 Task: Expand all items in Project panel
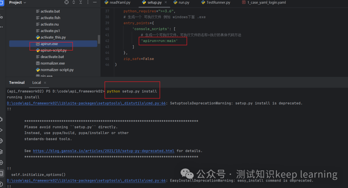pos(74,2)
